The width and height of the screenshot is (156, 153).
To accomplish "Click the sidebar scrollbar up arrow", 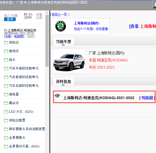I will 47,13.
